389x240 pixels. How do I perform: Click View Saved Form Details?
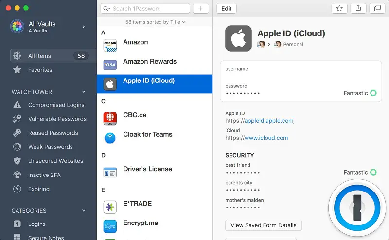264,225
